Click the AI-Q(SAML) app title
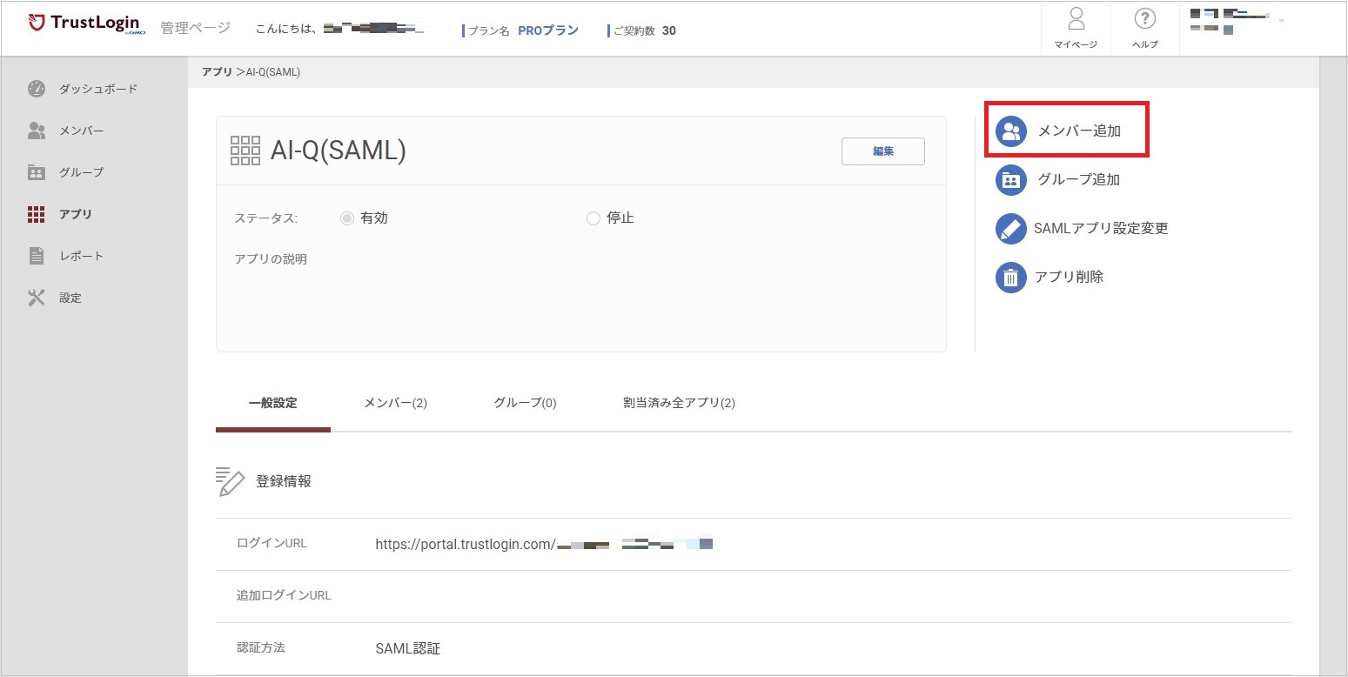 (339, 151)
